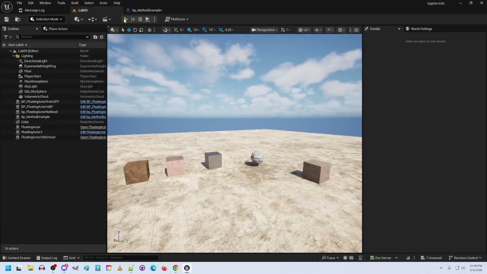
Task: Choose the Translate (move) tool in viewport
Action: point(129,30)
